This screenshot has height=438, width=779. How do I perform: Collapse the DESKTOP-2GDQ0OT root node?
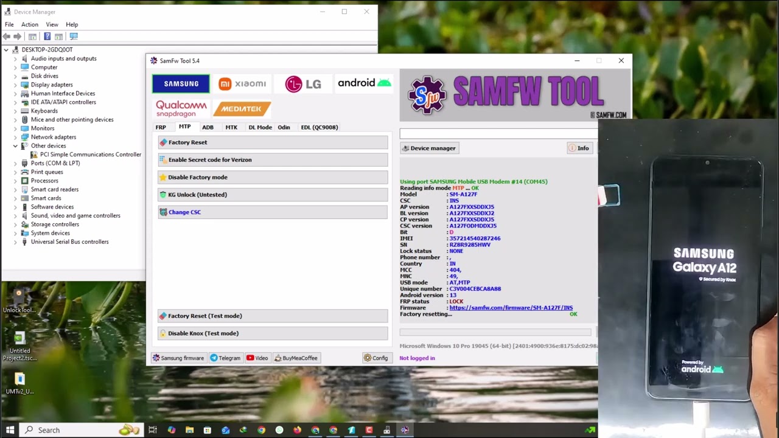[x=6, y=50]
